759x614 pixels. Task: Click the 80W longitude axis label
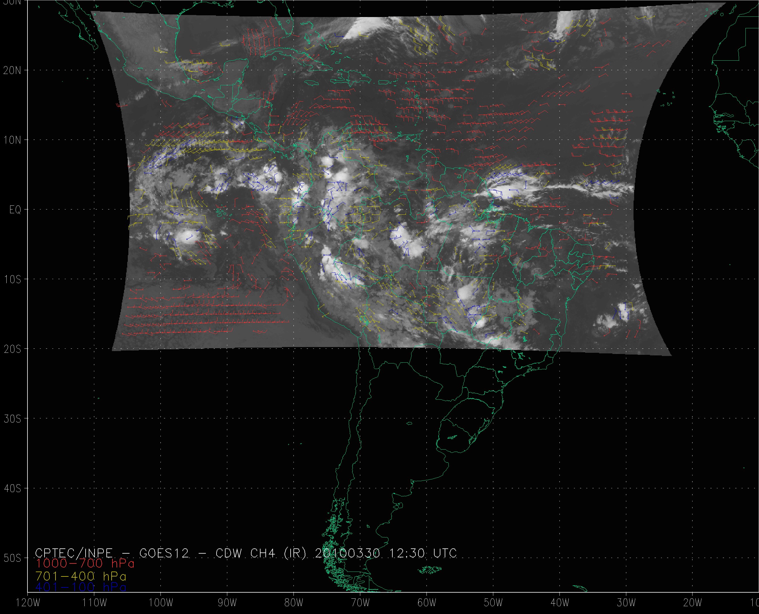(x=294, y=603)
